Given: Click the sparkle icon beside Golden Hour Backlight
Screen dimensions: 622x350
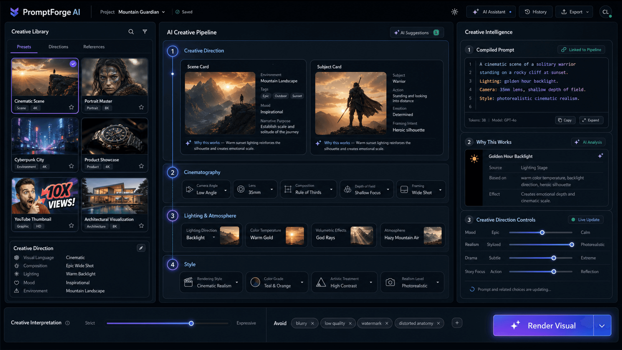Looking at the screenshot, I should (x=600, y=156).
